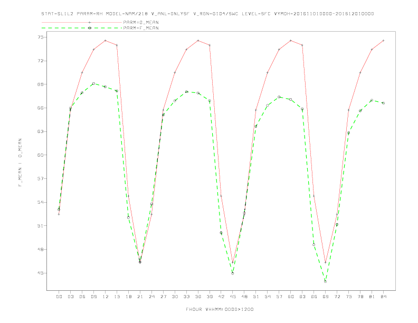This screenshot has height=323, width=418.
Task: Pick forecast hour label 00 on x-axis
Action: click(x=59, y=297)
